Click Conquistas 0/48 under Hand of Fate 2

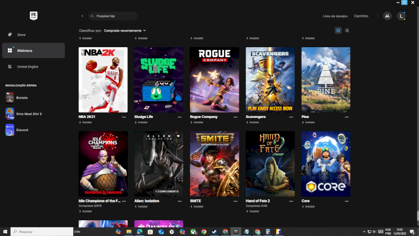[257, 206]
